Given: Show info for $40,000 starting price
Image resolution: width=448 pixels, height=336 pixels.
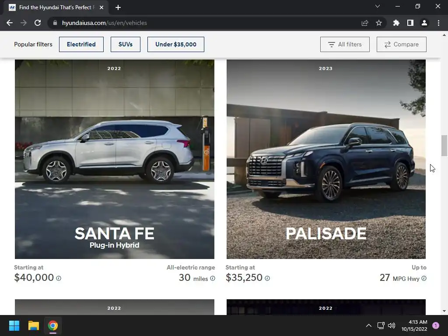Looking at the screenshot, I should tap(59, 278).
